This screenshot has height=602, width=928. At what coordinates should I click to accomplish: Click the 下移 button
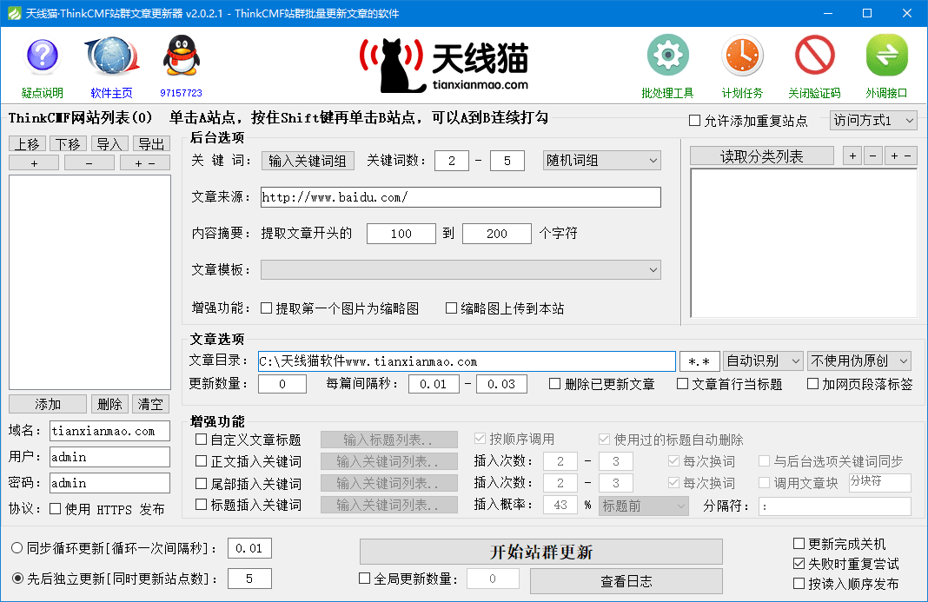68,144
